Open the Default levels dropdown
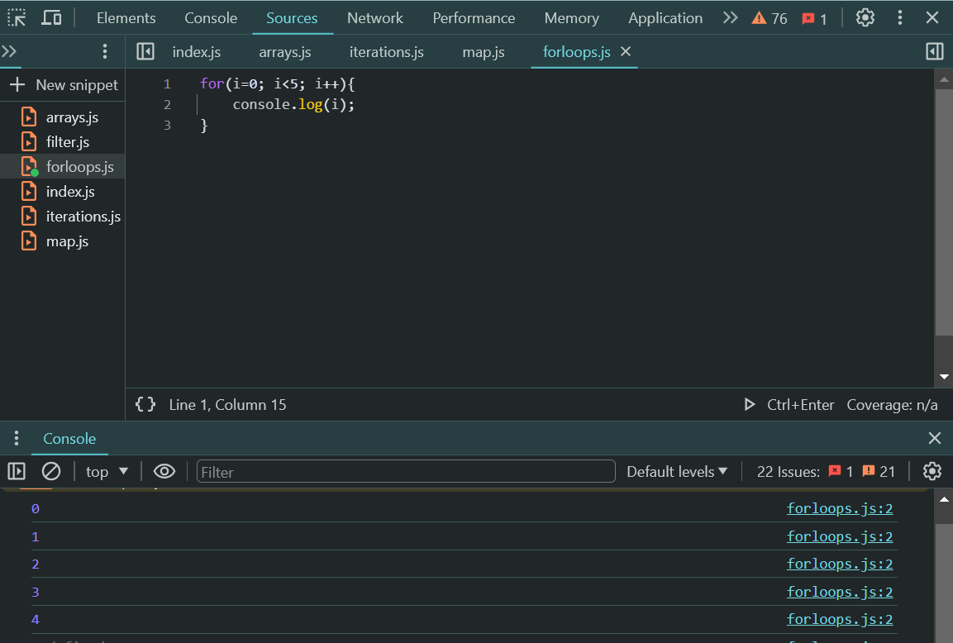The image size is (953, 643). tap(676, 471)
